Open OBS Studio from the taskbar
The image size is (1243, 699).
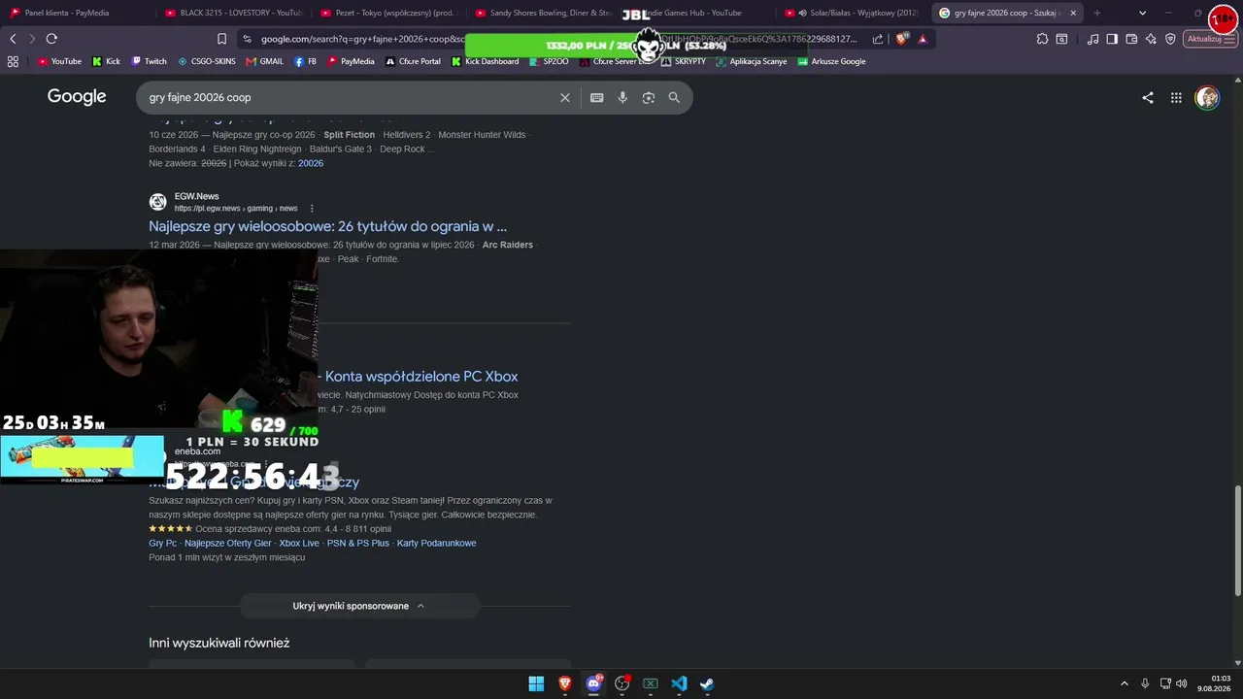tap(622, 683)
